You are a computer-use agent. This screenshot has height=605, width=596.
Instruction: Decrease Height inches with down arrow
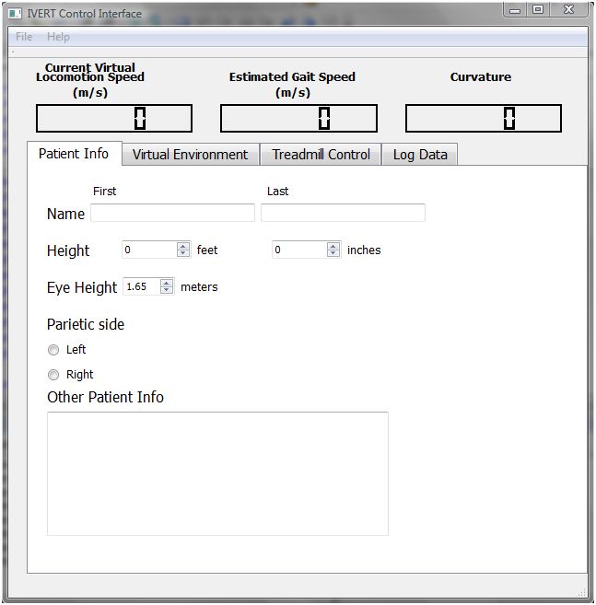(333, 253)
